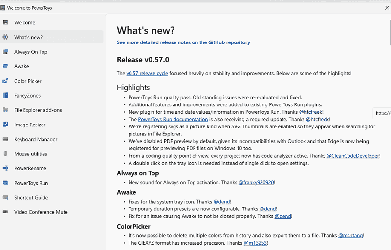Click the Always on Top section heading
Viewport: 391px width, 250px height.
(x=138, y=173)
